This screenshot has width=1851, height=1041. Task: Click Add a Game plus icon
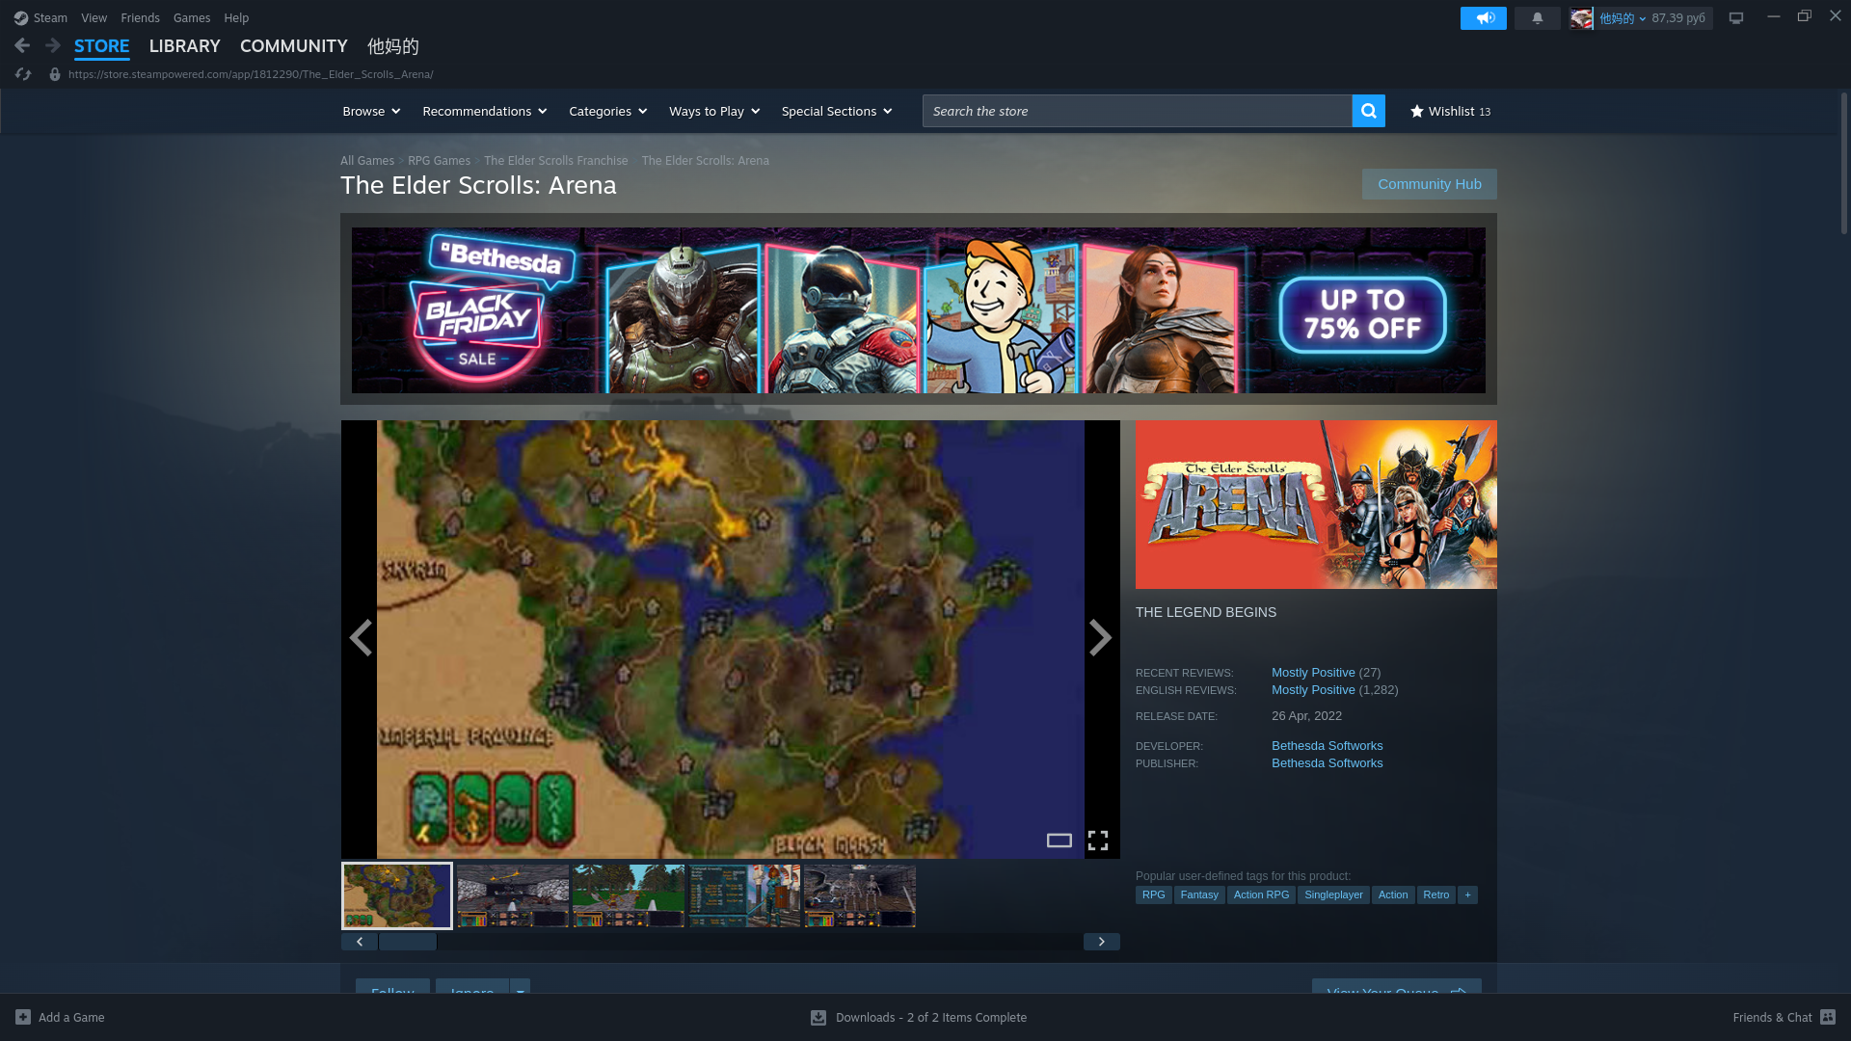(23, 1017)
